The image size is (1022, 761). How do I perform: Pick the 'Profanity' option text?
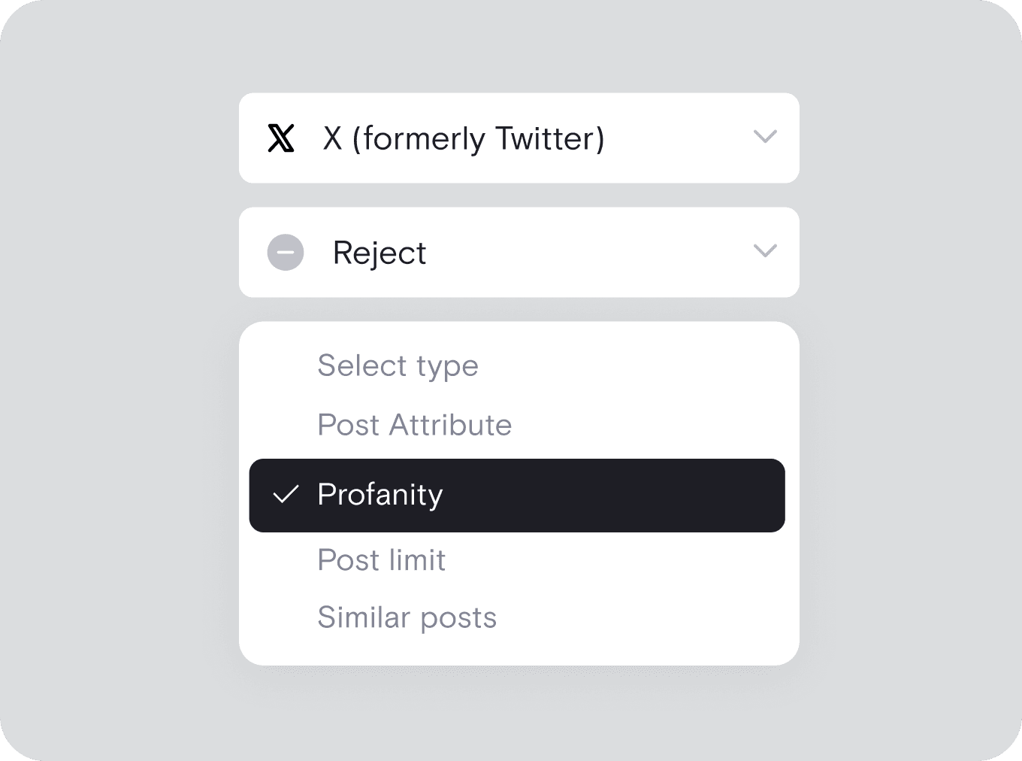coord(379,495)
